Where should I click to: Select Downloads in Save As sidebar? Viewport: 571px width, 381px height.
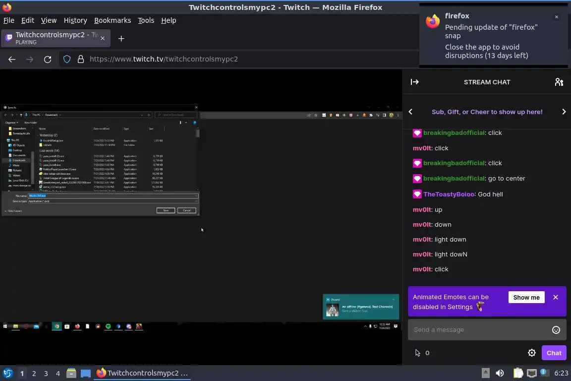(x=19, y=160)
